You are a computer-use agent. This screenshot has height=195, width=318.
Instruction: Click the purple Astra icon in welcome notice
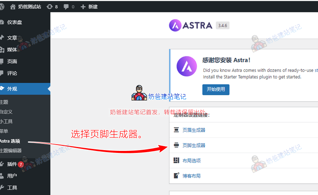[187, 66]
